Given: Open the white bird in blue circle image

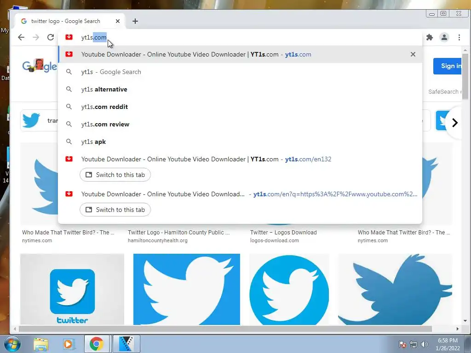Looking at the screenshot, I should (x=289, y=290).
